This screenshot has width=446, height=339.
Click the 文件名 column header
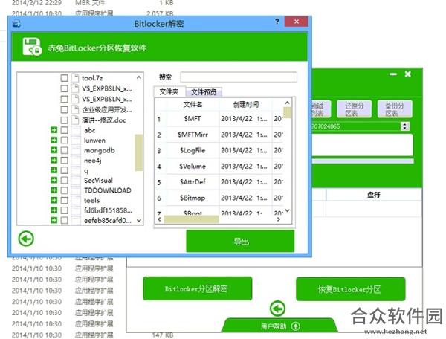tap(193, 104)
